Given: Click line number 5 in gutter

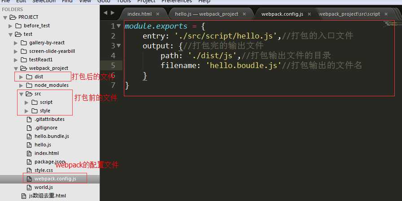Looking at the screenshot, I should 113,65.
